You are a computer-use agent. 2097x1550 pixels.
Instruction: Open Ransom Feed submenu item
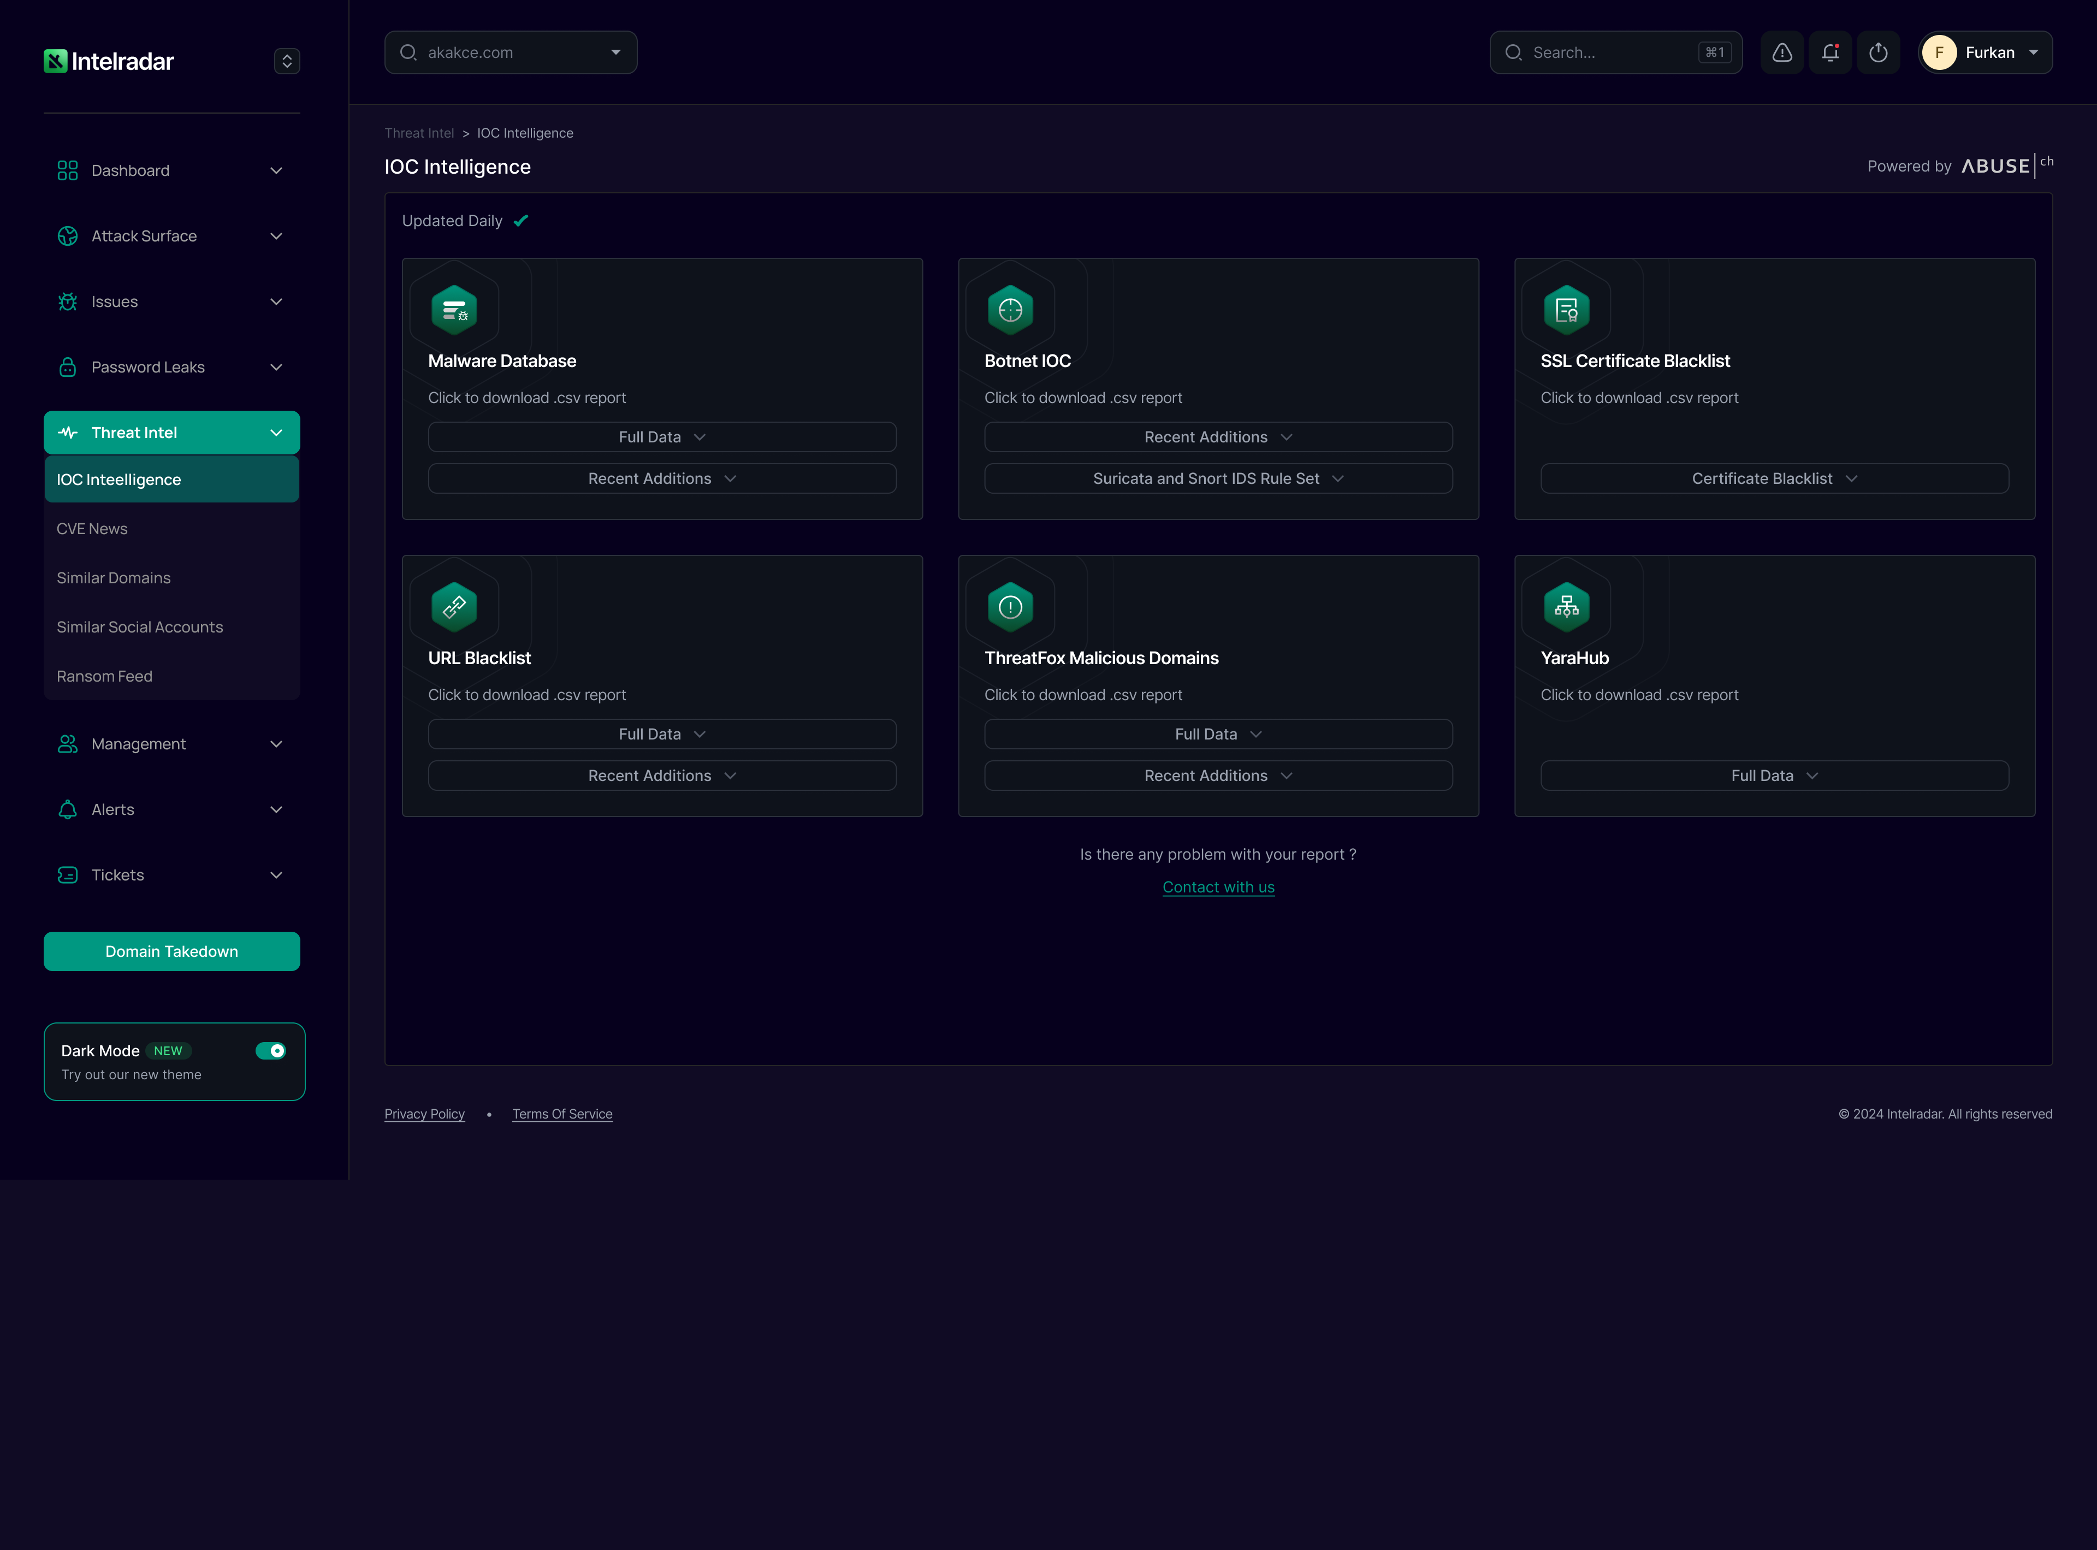[x=104, y=677]
